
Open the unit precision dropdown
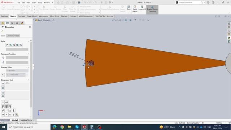17,62
